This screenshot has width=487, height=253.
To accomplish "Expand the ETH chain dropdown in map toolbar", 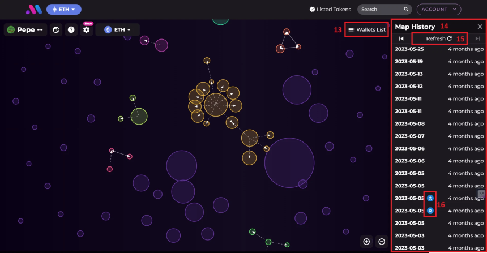I will [117, 30].
